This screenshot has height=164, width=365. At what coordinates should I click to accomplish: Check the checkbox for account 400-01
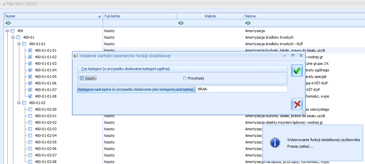(18, 37)
